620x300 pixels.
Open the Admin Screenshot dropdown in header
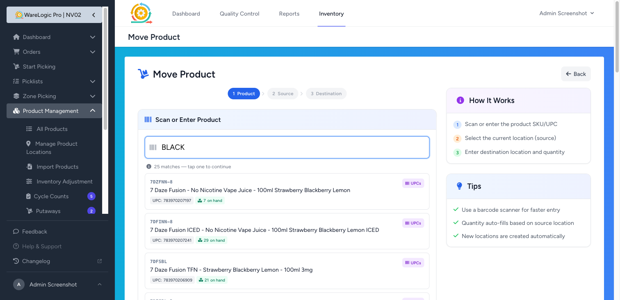[567, 14]
